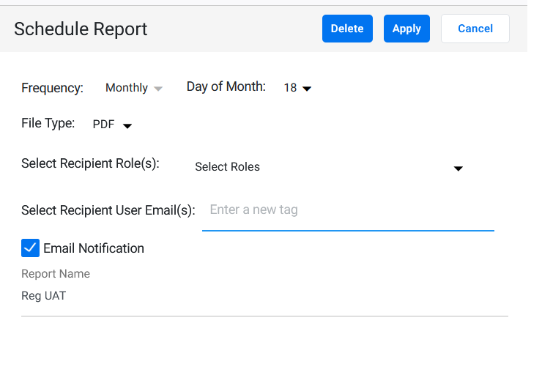Apply the schedule report settings
This screenshot has width=542, height=389.
tap(406, 29)
